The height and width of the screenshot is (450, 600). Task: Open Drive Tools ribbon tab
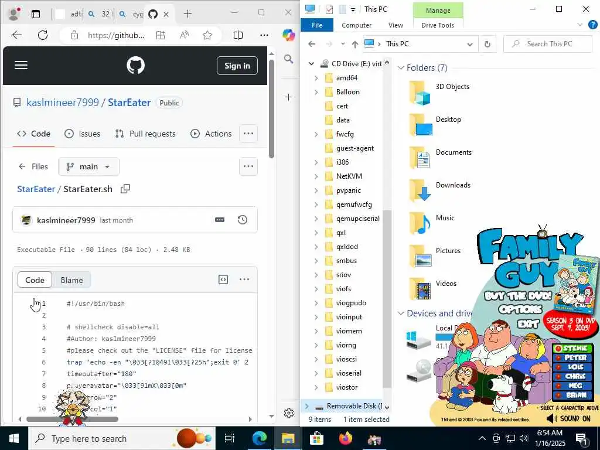pyautogui.click(x=437, y=25)
